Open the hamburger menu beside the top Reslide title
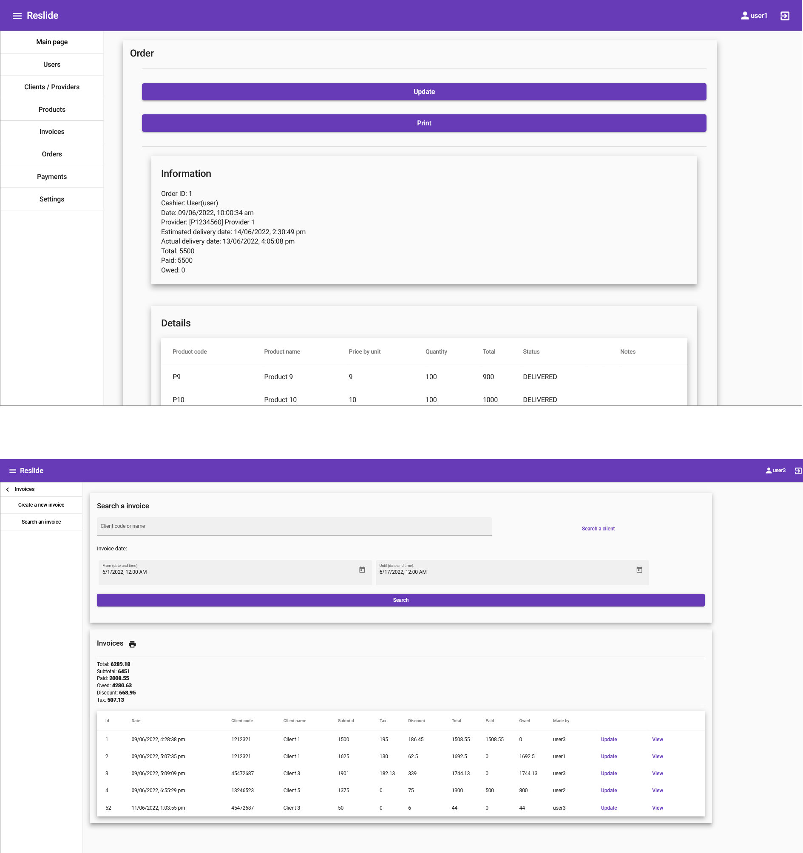This screenshot has height=853, width=803. click(x=17, y=16)
